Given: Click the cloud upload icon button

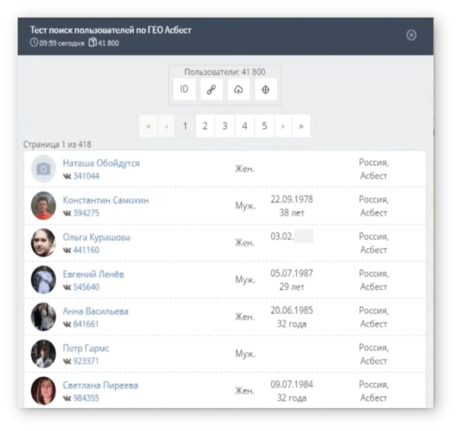Looking at the screenshot, I should coord(238,89).
